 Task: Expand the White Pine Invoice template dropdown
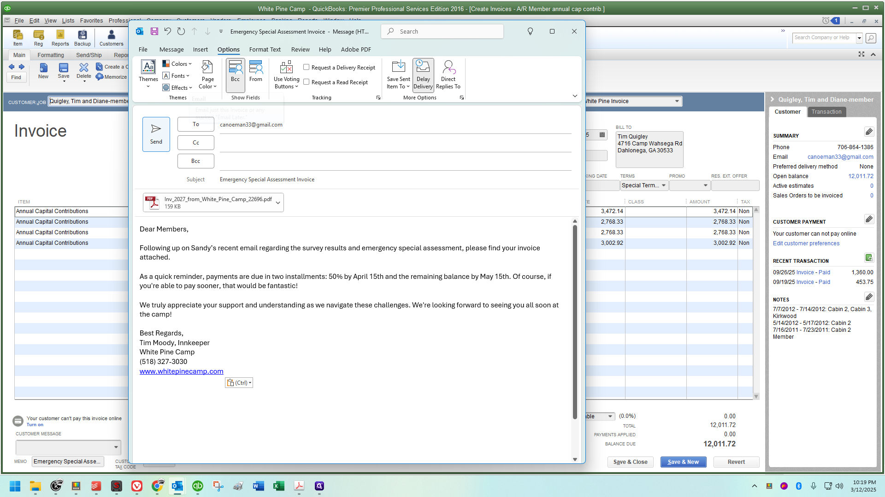(677, 101)
